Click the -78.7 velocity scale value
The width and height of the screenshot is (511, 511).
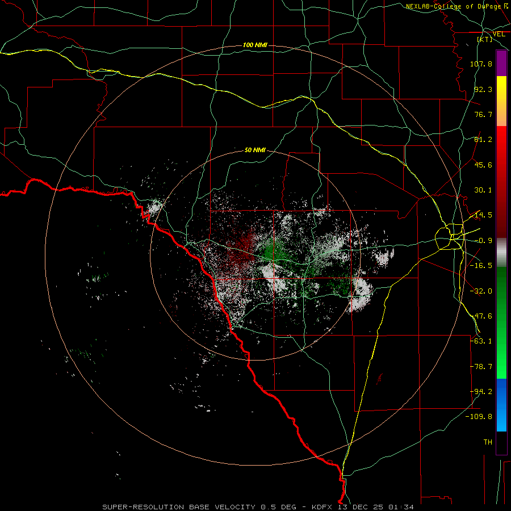coord(481,367)
